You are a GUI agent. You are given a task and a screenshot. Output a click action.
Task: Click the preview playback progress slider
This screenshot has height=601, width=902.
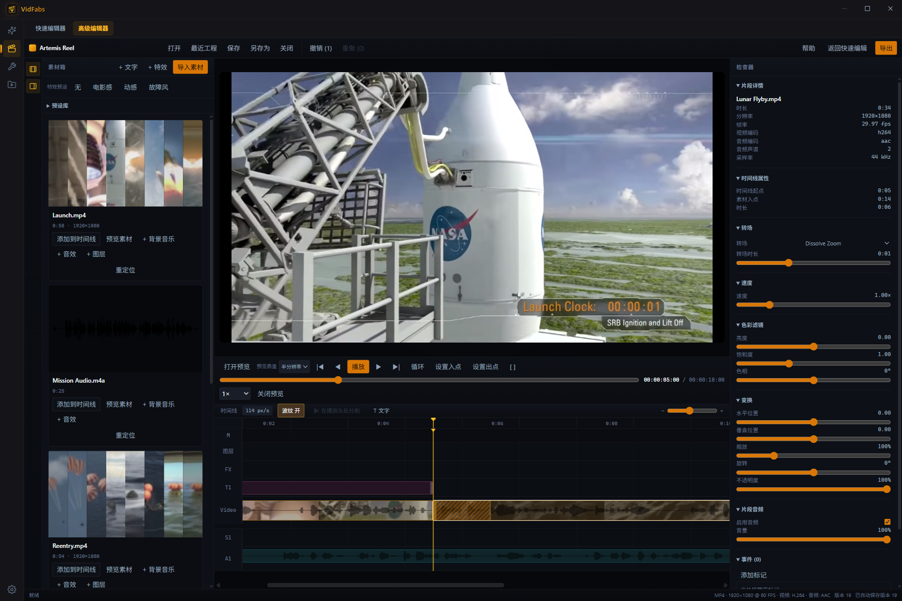(x=429, y=380)
